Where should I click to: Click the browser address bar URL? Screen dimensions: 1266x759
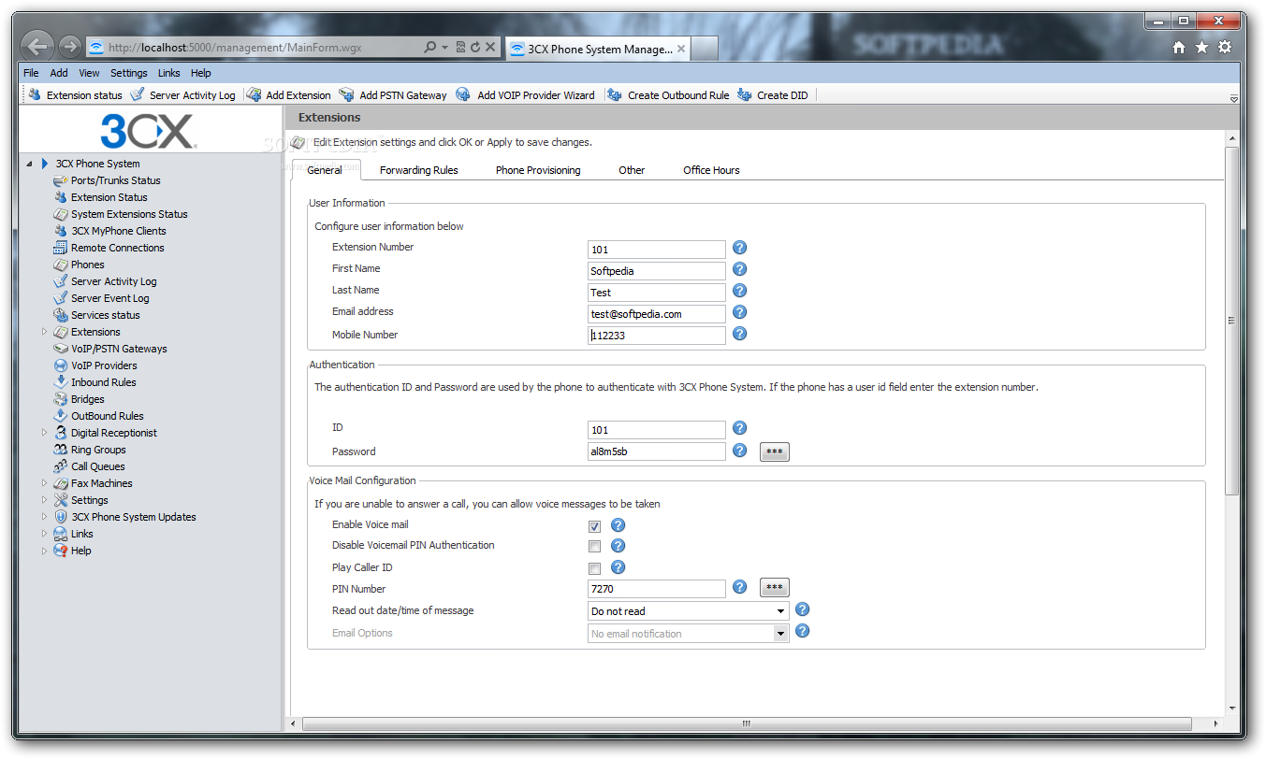235,48
